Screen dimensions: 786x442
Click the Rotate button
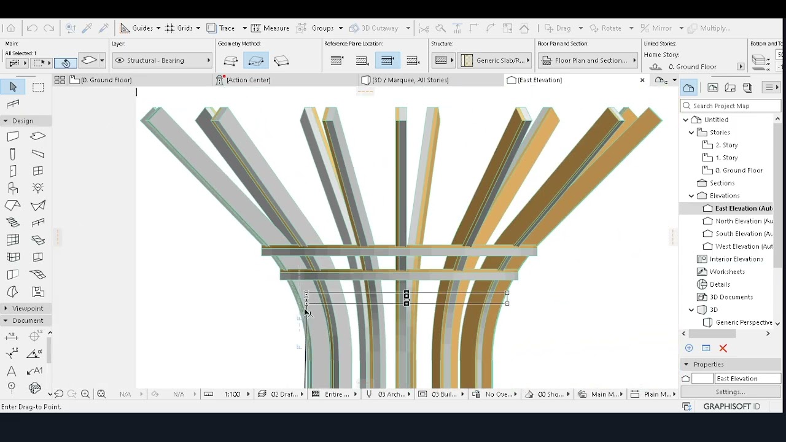click(605, 28)
